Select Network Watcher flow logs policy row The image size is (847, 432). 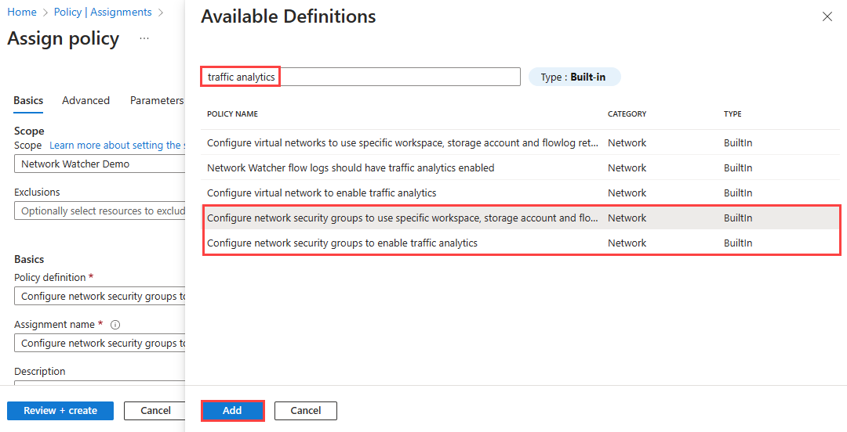point(351,168)
